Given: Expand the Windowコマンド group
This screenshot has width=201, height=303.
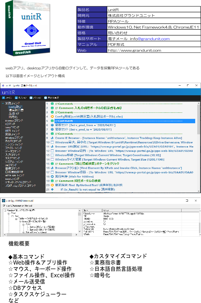Looking at the screenshot, I should tap(3, 138).
